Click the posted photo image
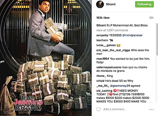Viewport: 158px width, 116px height. tap(46, 58)
